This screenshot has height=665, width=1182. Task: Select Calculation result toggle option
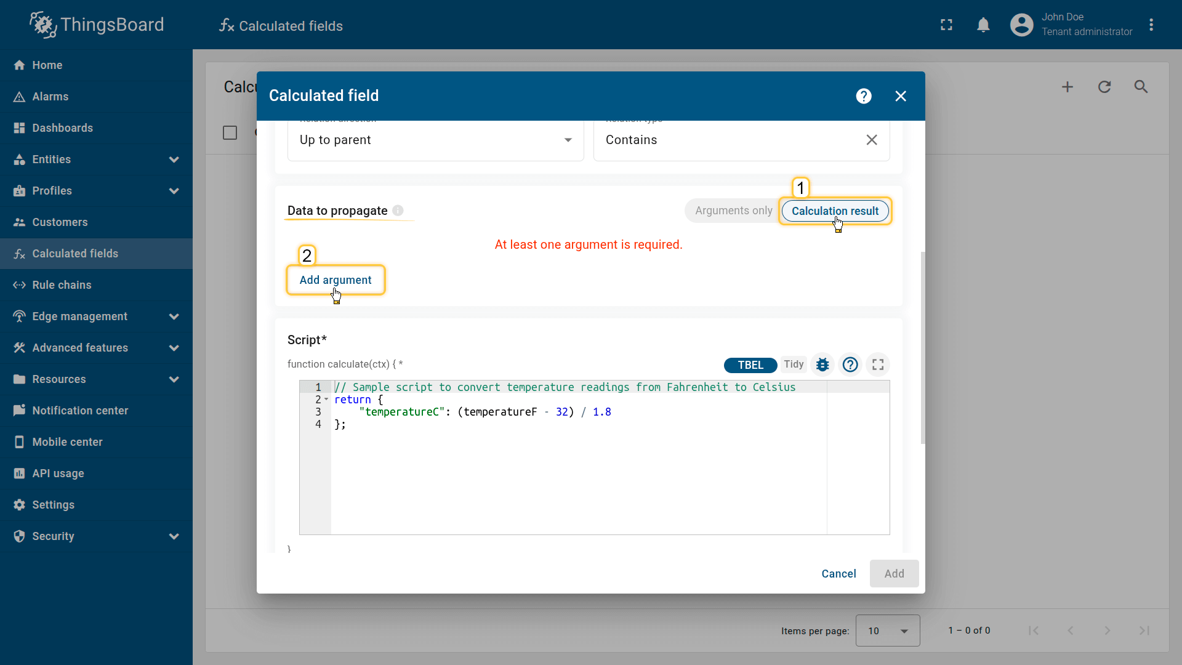[x=835, y=211]
